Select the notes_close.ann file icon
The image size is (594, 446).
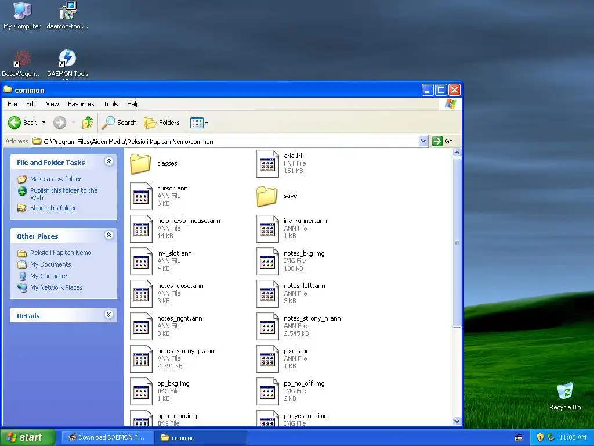tap(141, 294)
